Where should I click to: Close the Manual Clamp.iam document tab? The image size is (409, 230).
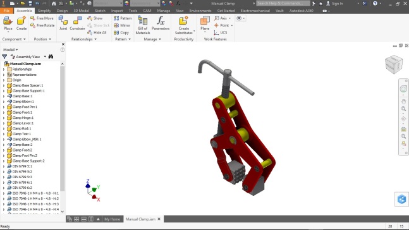click(159, 219)
